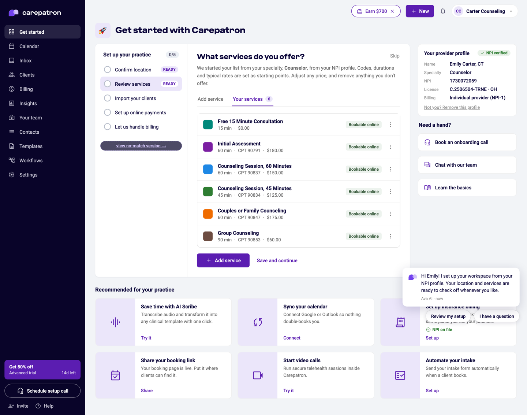This screenshot has height=415, width=527.
Task: Open the Carter Counseling account dropdown arrow
Action: coord(511,11)
